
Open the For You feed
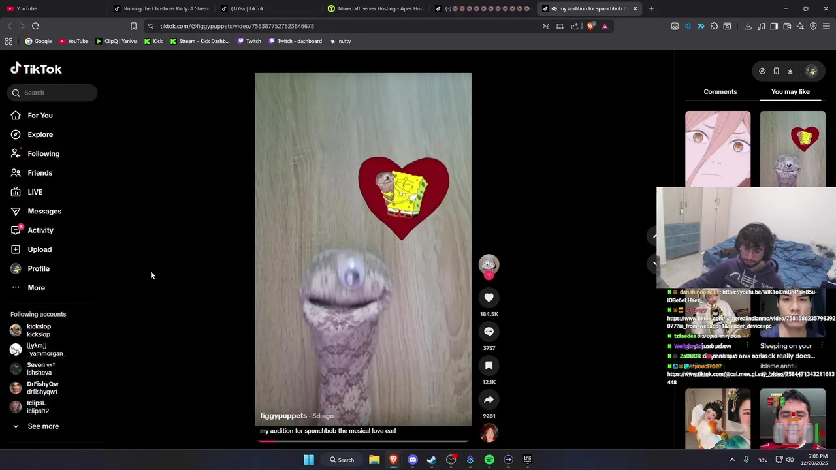click(31, 116)
